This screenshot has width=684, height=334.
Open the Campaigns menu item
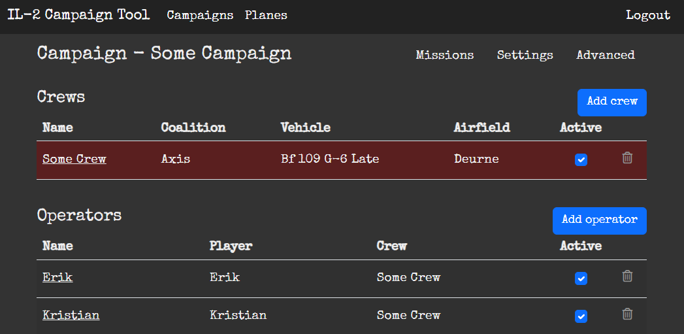[200, 15]
